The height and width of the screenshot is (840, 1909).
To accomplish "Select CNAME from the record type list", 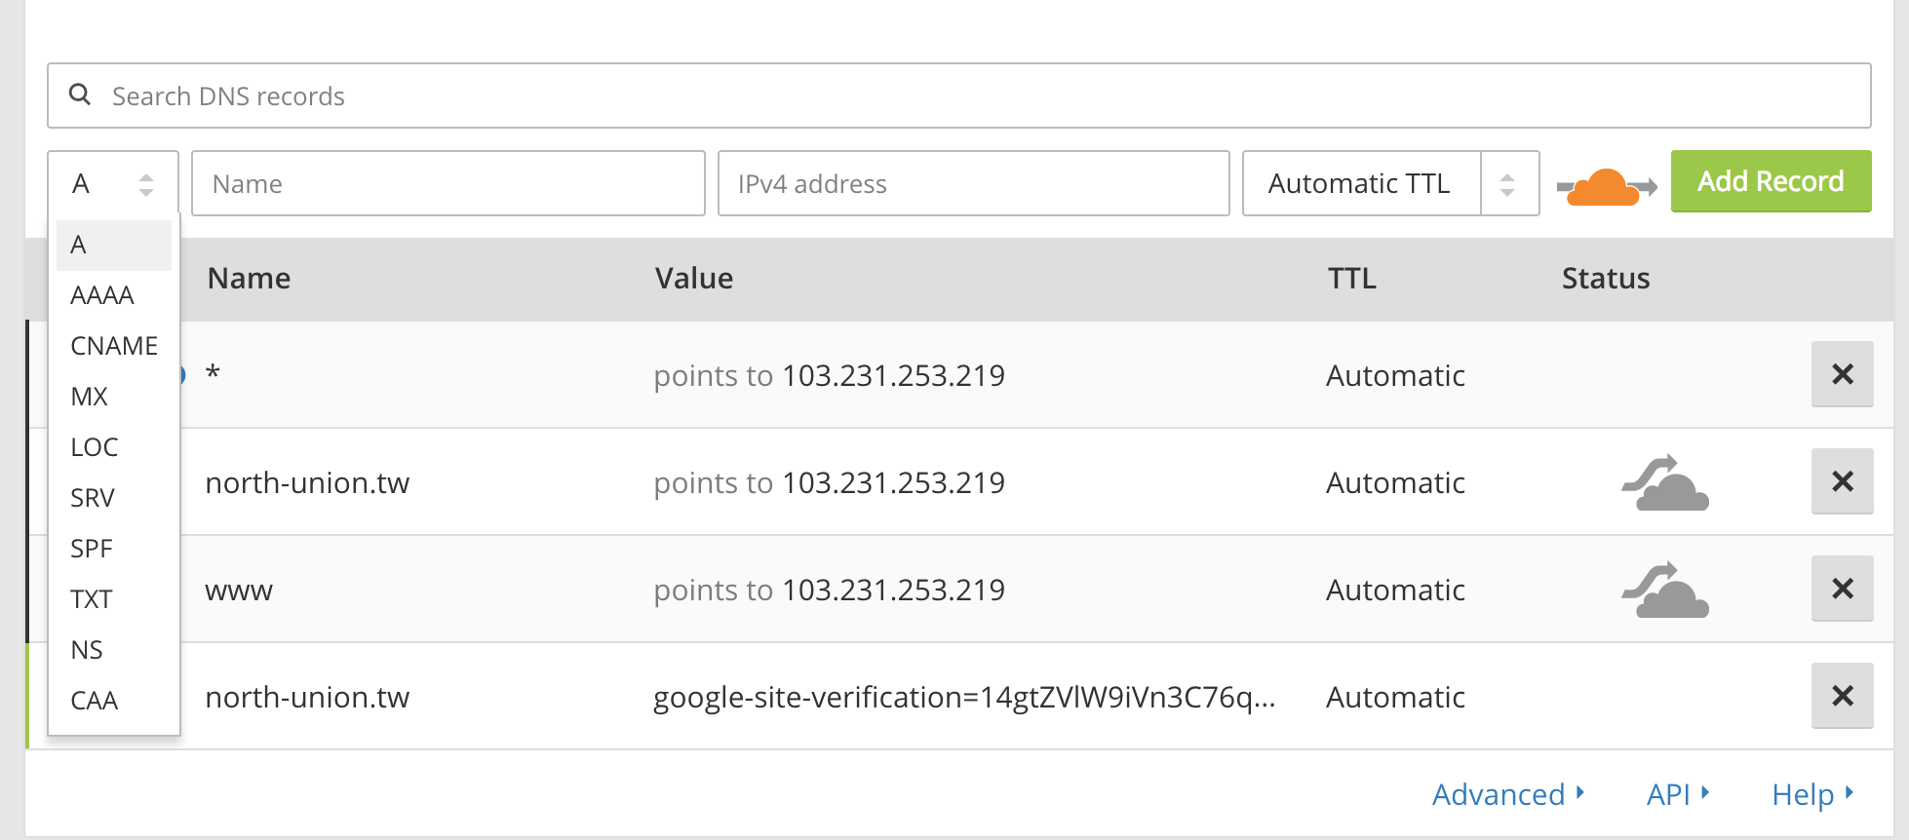I will coord(113,346).
